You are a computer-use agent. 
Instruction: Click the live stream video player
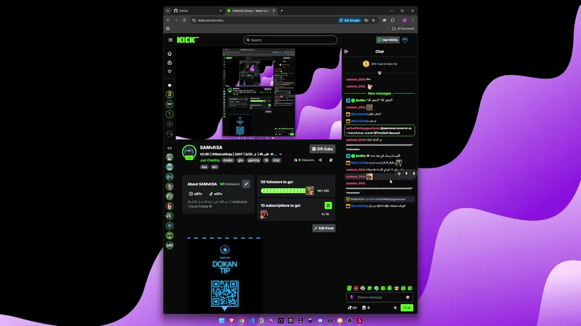coord(259,93)
